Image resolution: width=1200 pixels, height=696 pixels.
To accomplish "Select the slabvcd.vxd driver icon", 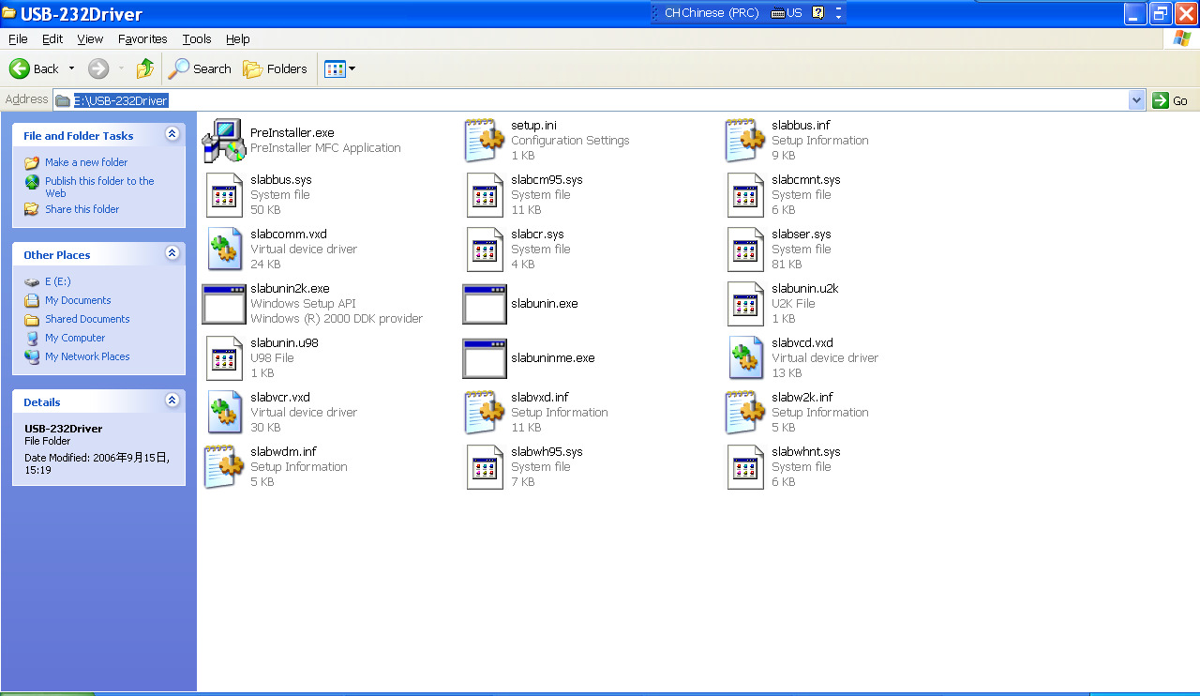I will 745,358.
